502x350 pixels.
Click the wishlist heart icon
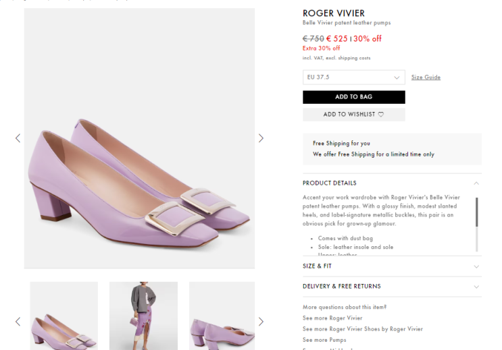pyautogui.click(x=381, y=115)
